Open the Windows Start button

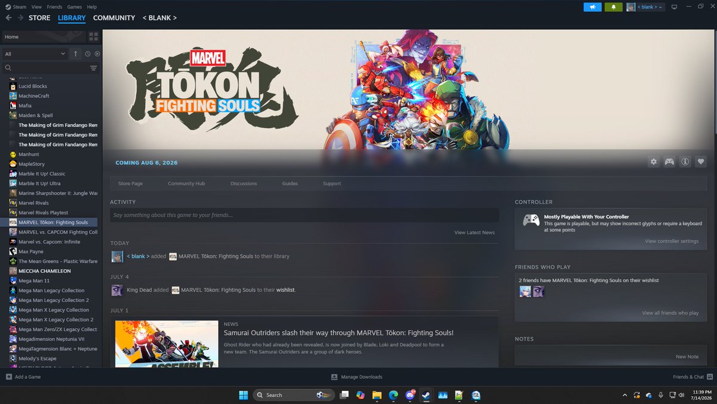tap(243, 395)
